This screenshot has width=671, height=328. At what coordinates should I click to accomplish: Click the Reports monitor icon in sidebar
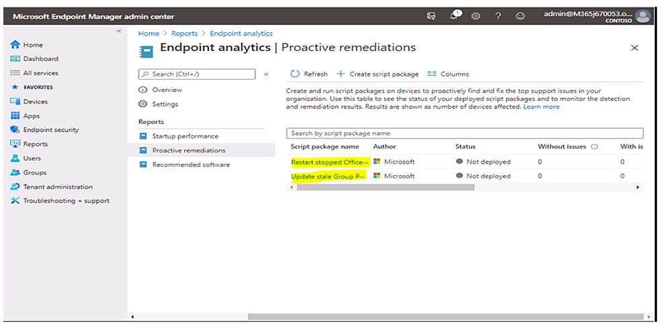[x=15, y=144]
